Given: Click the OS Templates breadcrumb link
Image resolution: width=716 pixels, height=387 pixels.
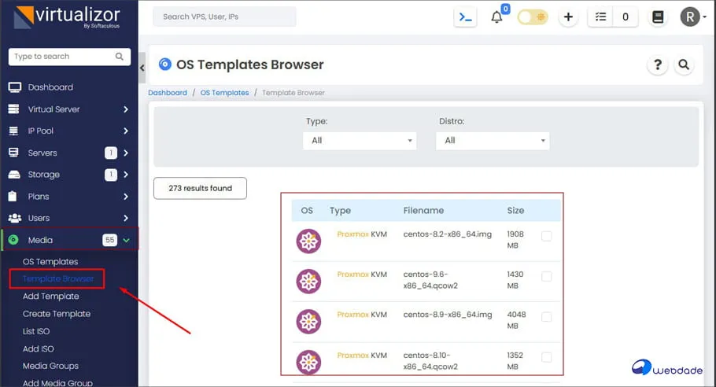Looking at the screenshot, I should click(224, 93).
